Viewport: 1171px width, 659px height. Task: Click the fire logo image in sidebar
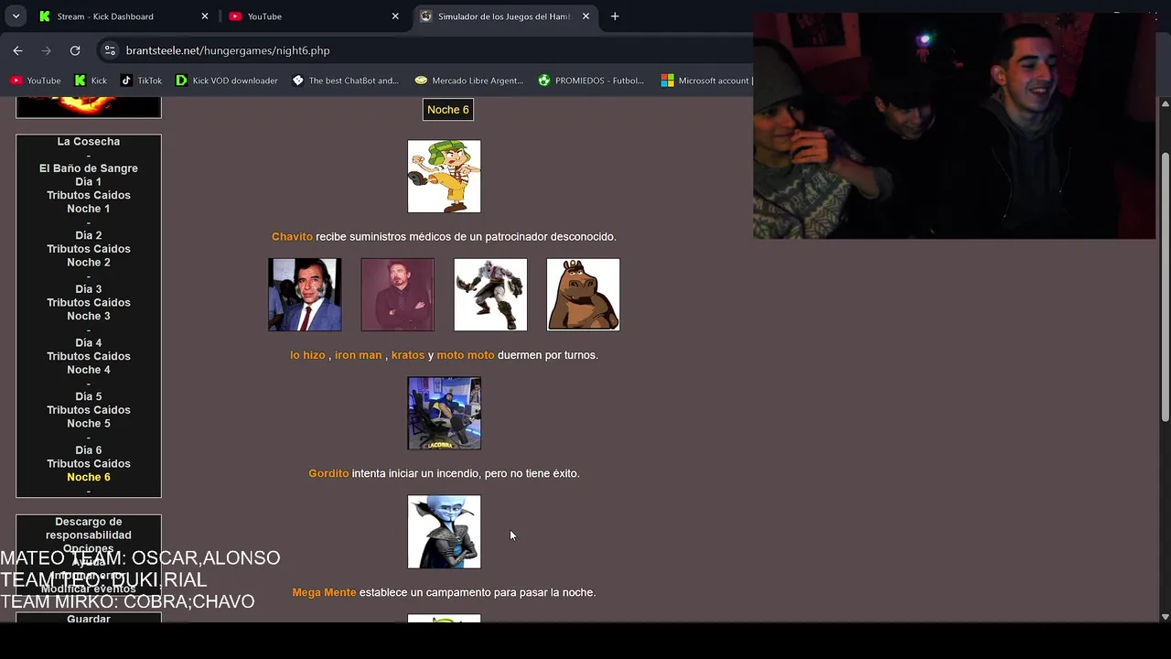[x=89, y=107]
